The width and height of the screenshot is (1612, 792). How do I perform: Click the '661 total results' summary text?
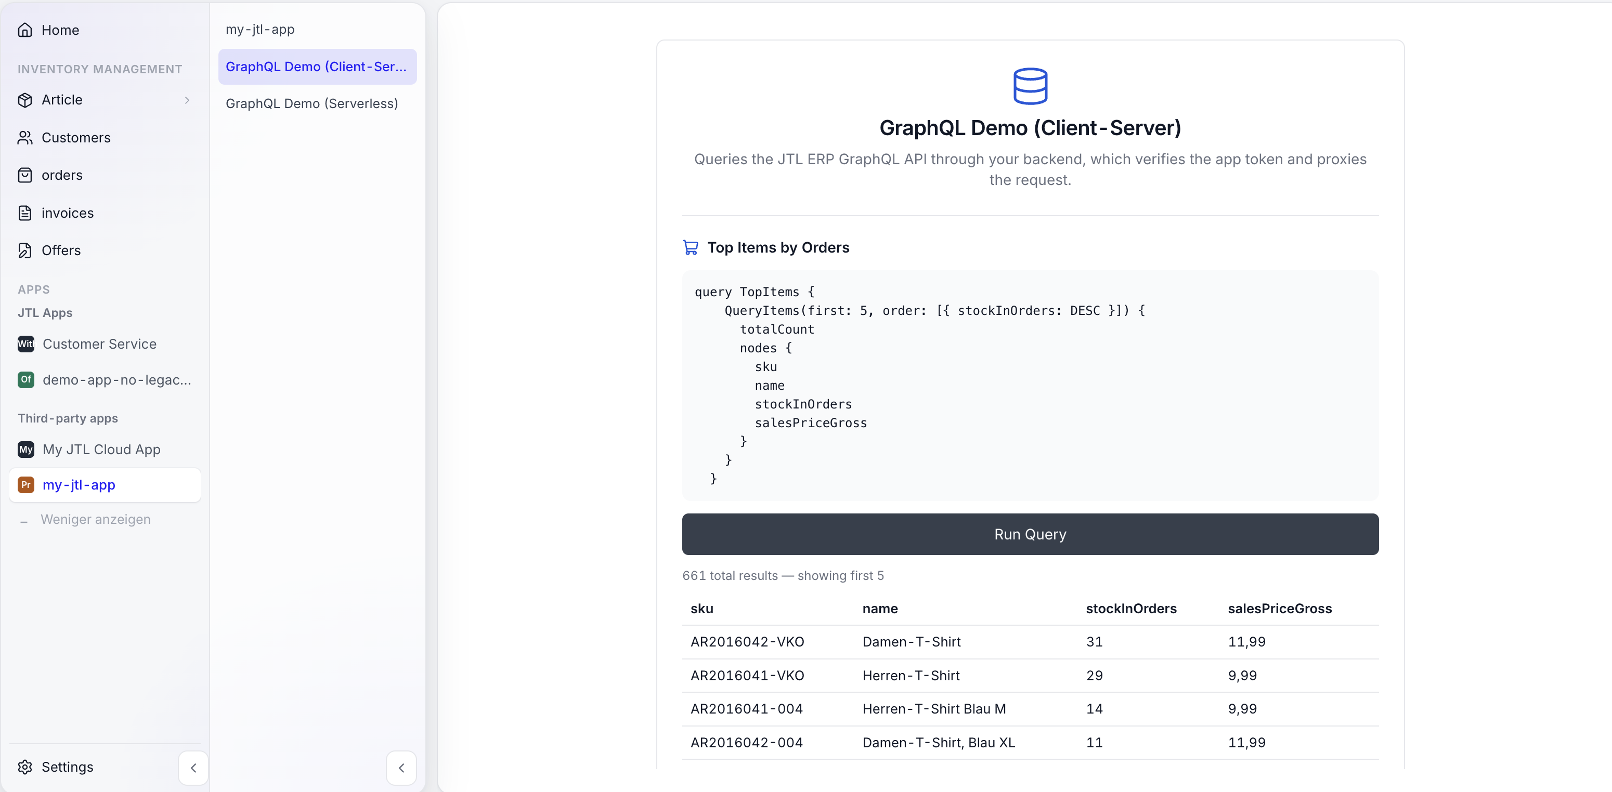click(x=783, y=575)
